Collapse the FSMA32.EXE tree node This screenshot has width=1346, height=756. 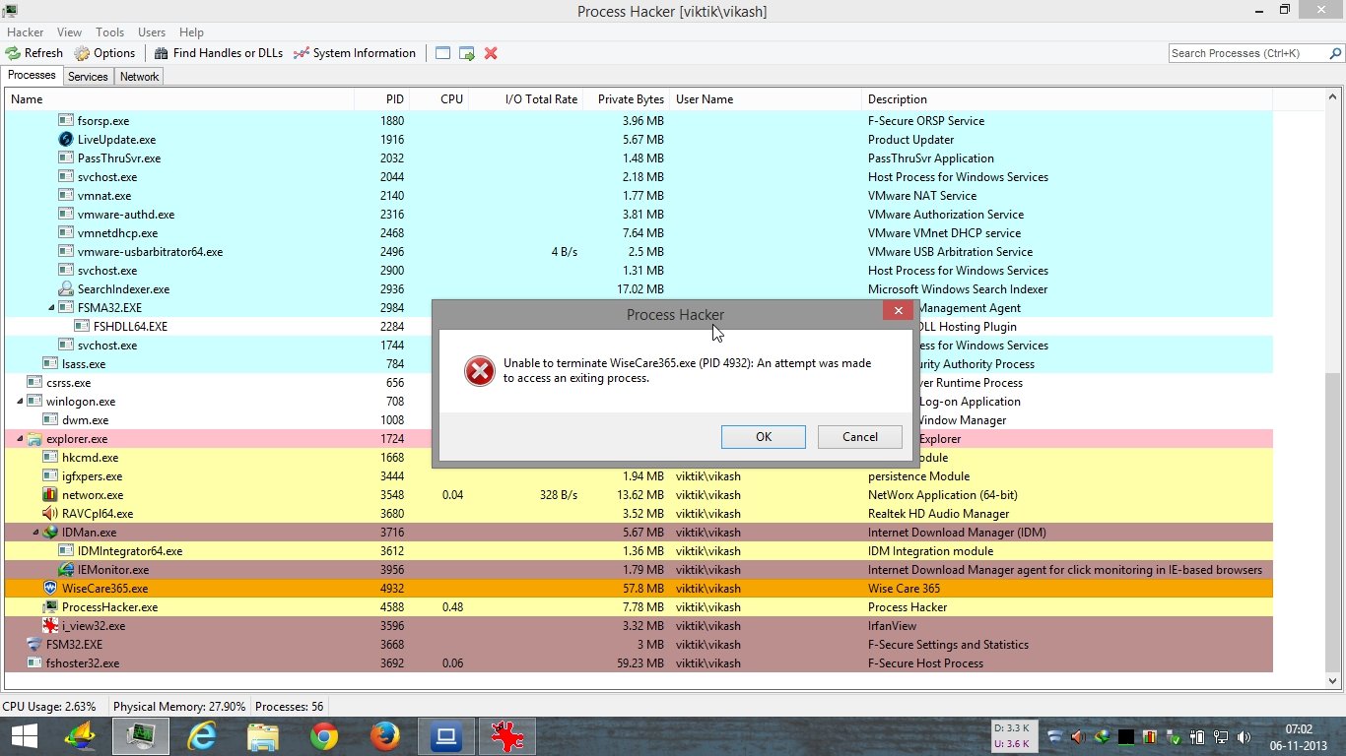[x=52, y=308]
